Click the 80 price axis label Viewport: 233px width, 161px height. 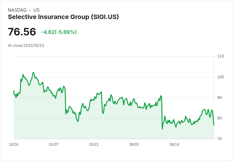[x=220, y=118]
